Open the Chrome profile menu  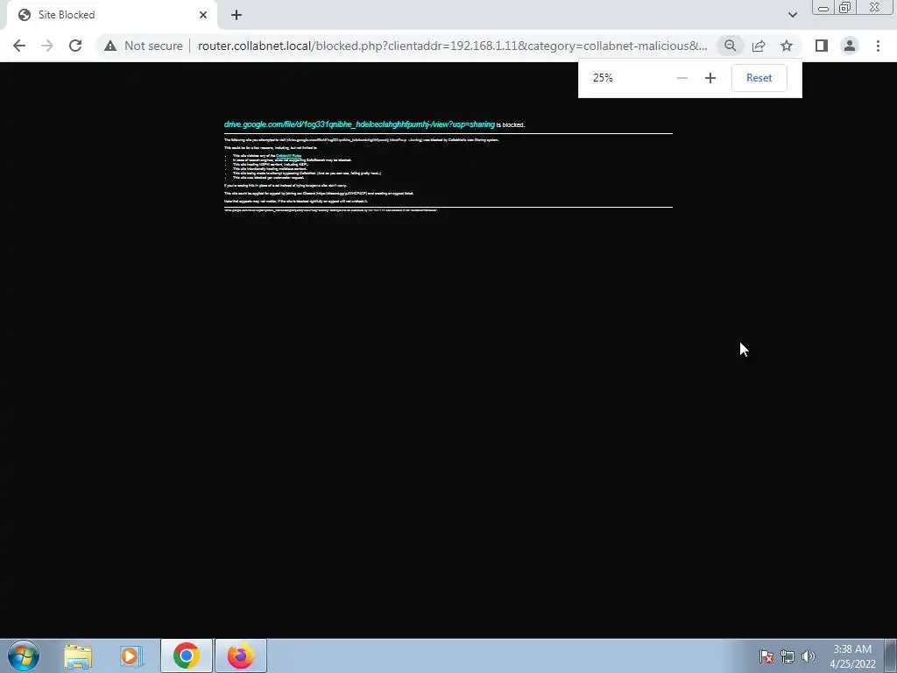tap(850, 46)
